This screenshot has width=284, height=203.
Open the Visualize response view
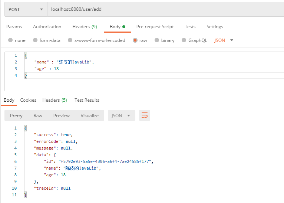pyautogui.click(x=90, y=115)
